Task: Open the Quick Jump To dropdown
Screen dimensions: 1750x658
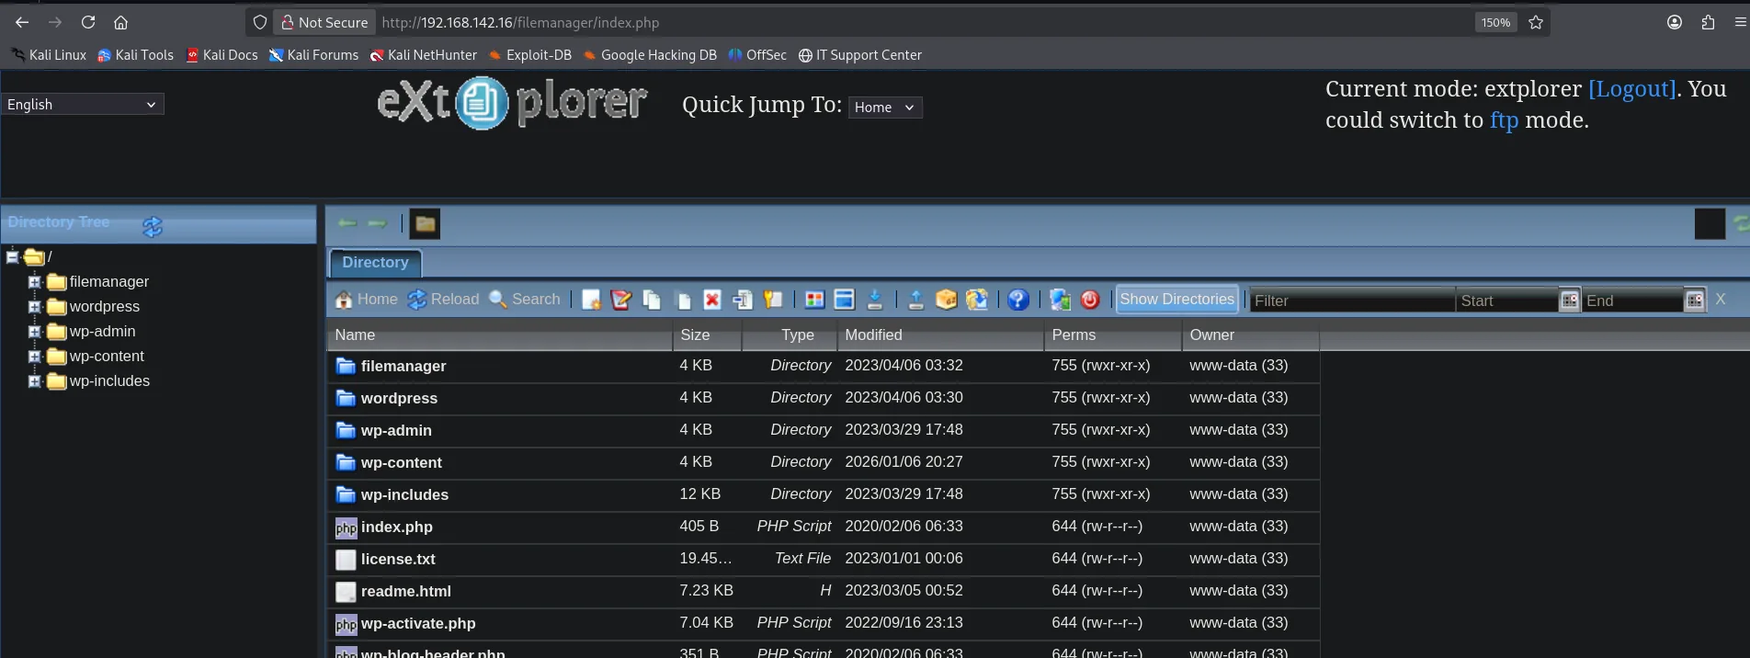Action: pyautogui.click(x=885, y=108)
